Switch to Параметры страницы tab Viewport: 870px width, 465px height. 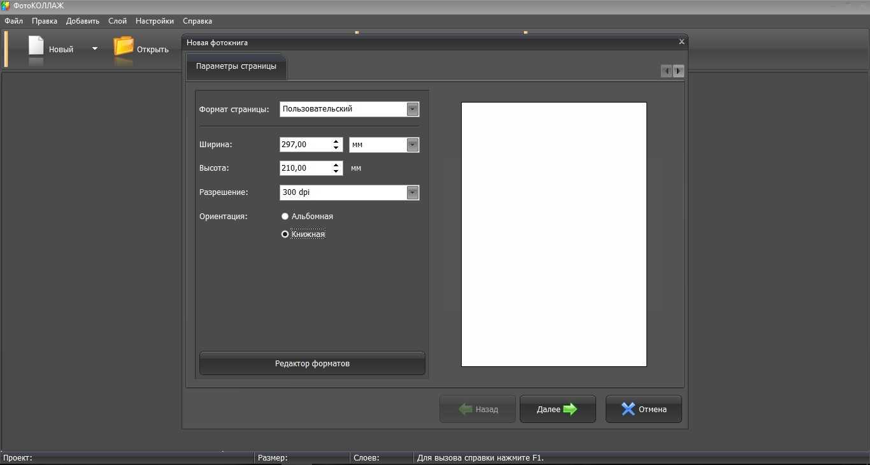coord(236,66)
